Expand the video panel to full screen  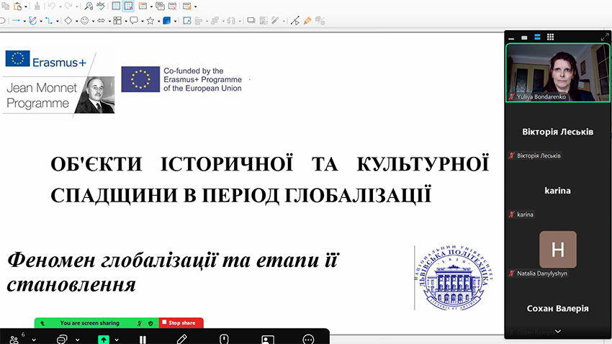[605, 37]
